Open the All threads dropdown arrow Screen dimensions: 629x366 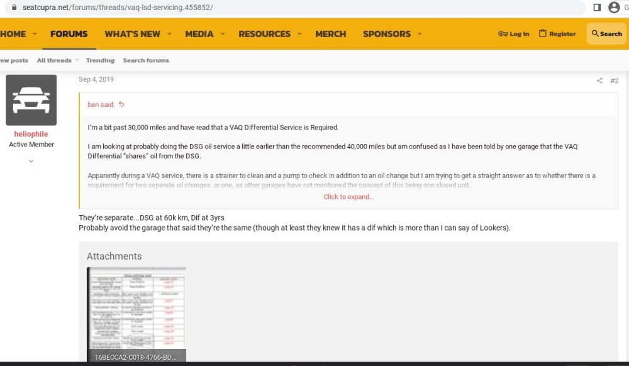coord(77,60)
